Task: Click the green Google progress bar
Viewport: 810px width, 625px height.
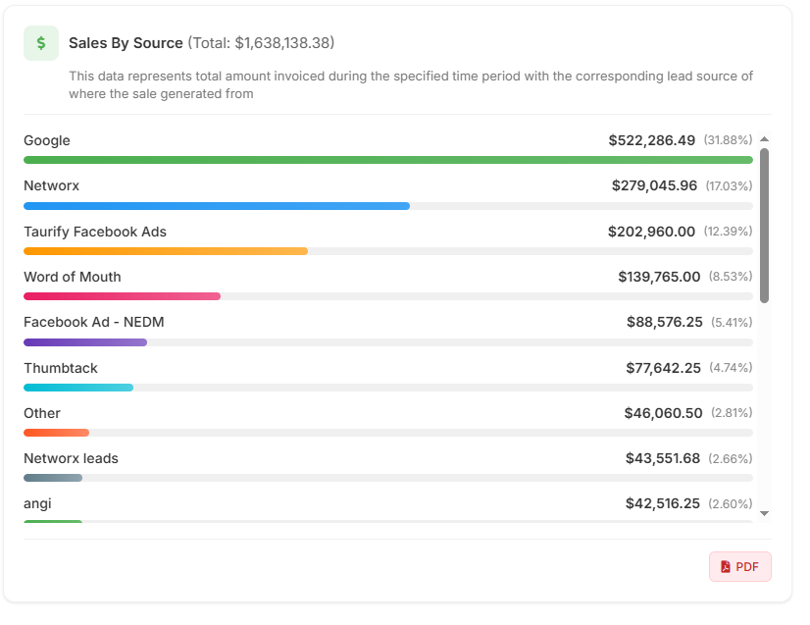Action: [387, 160]
